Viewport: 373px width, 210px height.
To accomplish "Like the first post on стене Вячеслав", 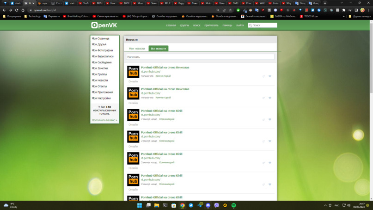I will 270,76.
